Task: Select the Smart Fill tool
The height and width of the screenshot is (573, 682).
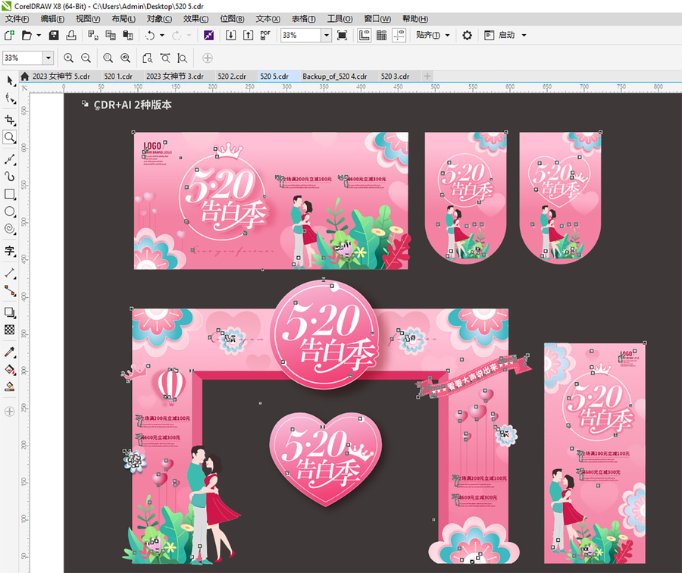Action: (x=10, y=387)
